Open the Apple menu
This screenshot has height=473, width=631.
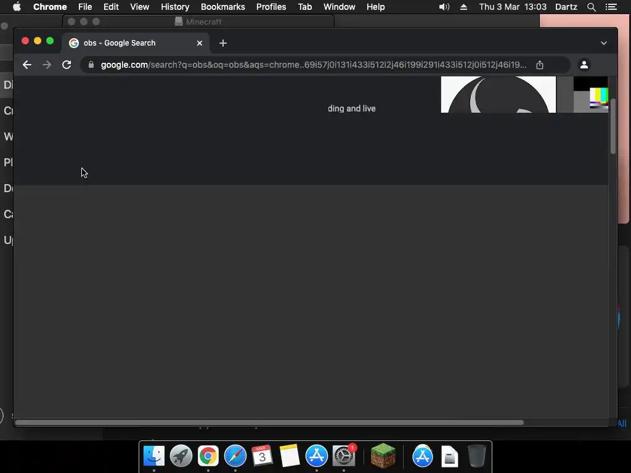(17, 7)
